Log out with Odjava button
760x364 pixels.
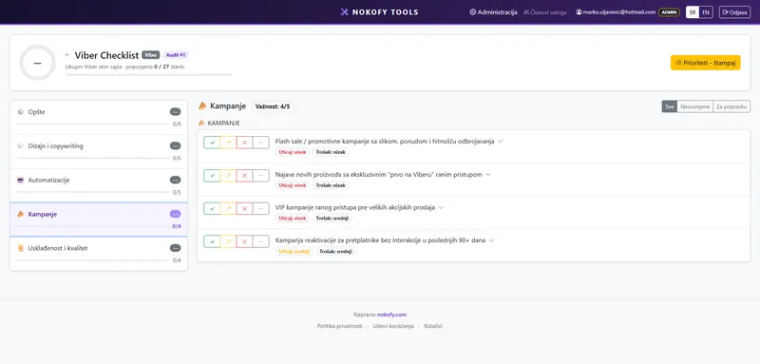point(734,12)
